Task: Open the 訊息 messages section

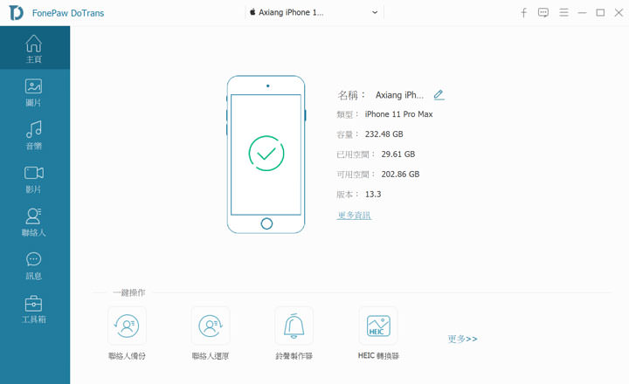Action: click(x=34, y=266)
